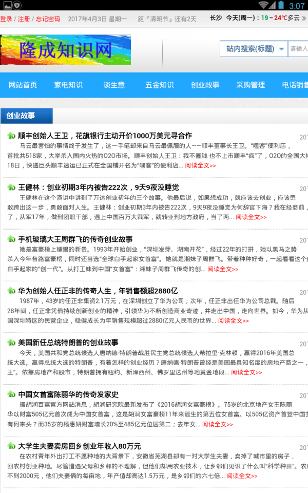The image size is (308, 493).
Task: Click green icon beside 大学生夫妻卖房 article
Action: [x=11, y=446]
